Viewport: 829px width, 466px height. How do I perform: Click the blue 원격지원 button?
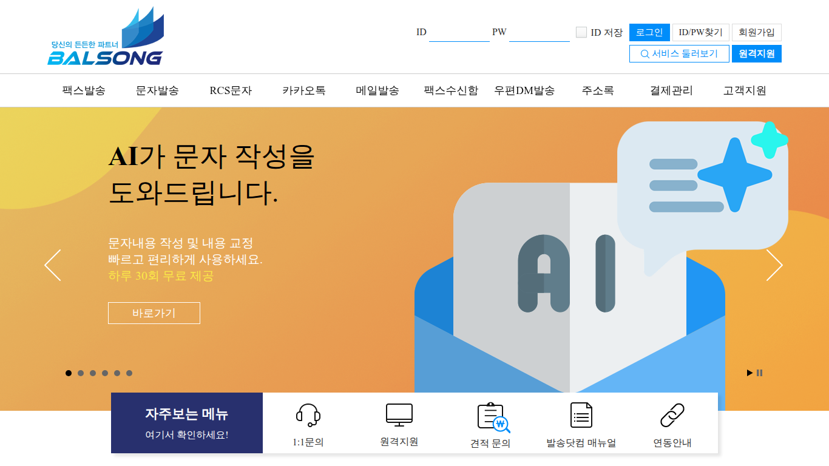(x=757, y=53)
